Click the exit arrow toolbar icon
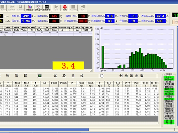This screenshot has height=133, width=178. [x=83, y=8]
